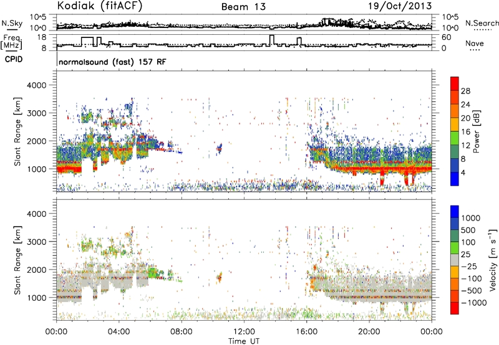The height and width of the screenshot is (345, 499).
Task: Click the power plot 'Slant Range [km]' label
Action: pos(17,131)
